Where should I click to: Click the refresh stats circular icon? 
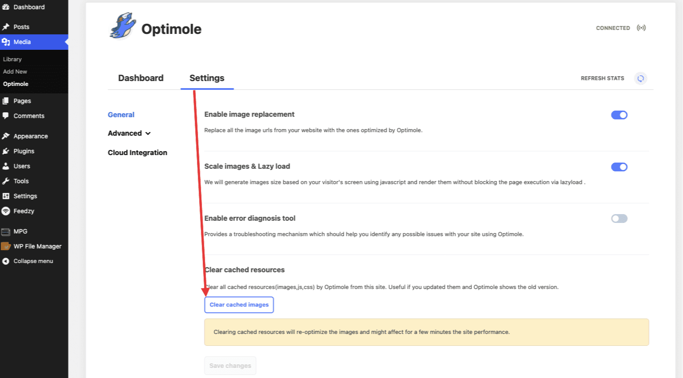640,78
